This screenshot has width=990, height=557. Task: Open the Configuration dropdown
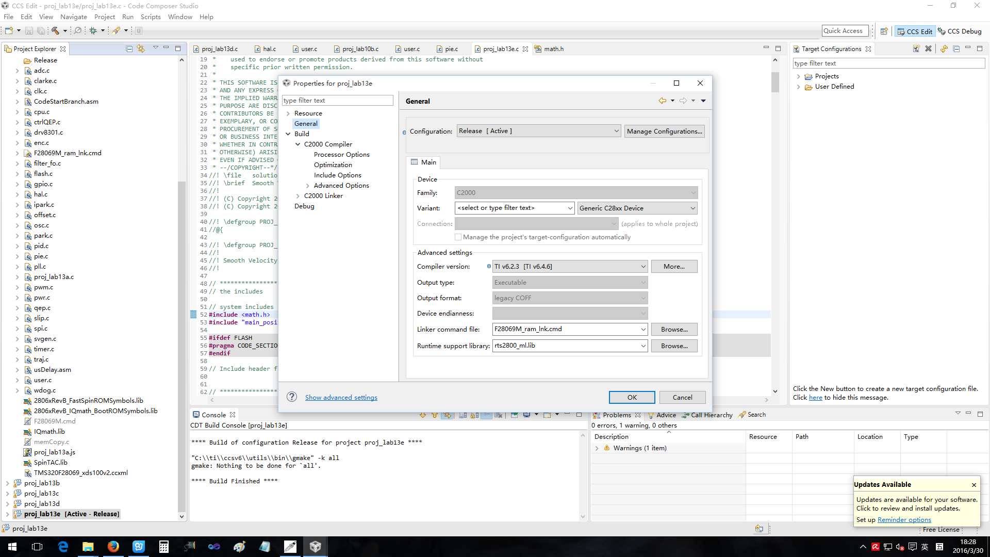[x=538, y=131]
